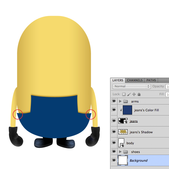
Task: Hide the Background layer
Action: (x=114, y=160)
